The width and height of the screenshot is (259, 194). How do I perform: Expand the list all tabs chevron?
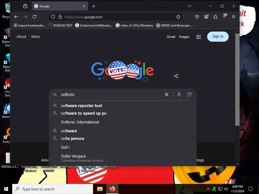pyautogui.click(x=189, y=6)
